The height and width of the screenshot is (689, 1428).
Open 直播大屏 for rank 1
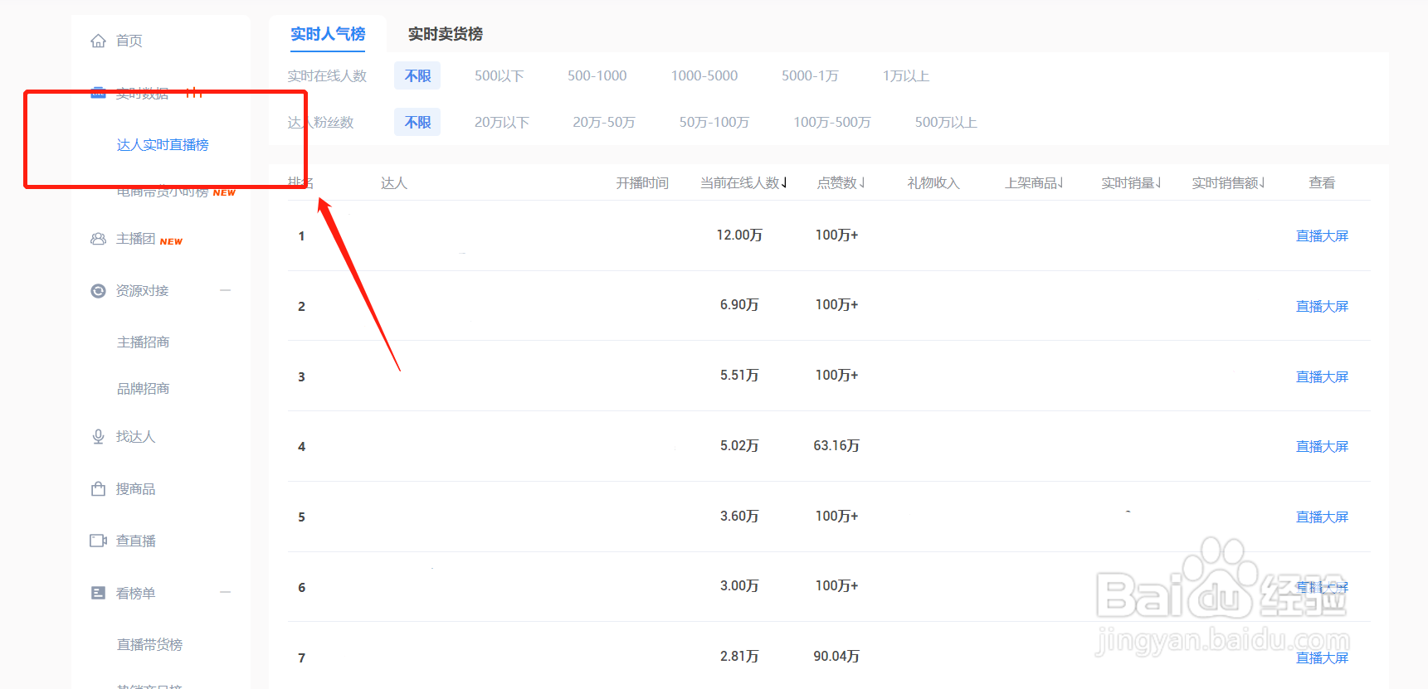(1323, 236)
